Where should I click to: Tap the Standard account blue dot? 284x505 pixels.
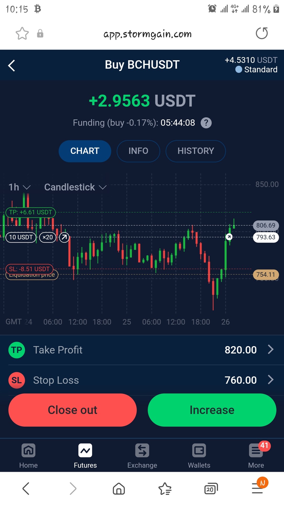[x=239, y=69]
